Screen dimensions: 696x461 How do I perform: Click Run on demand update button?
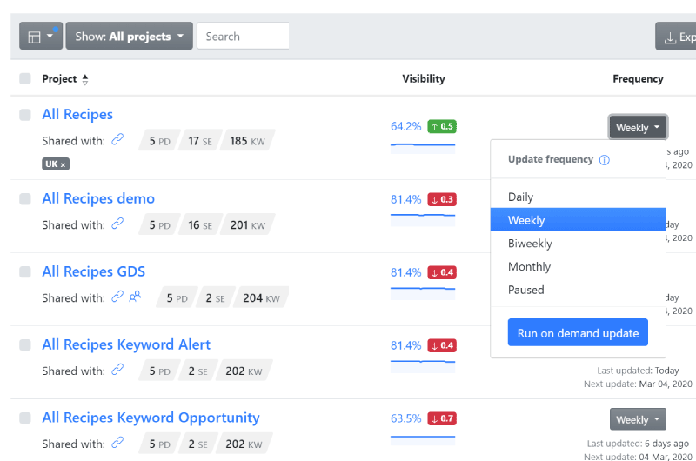point(578,332)
